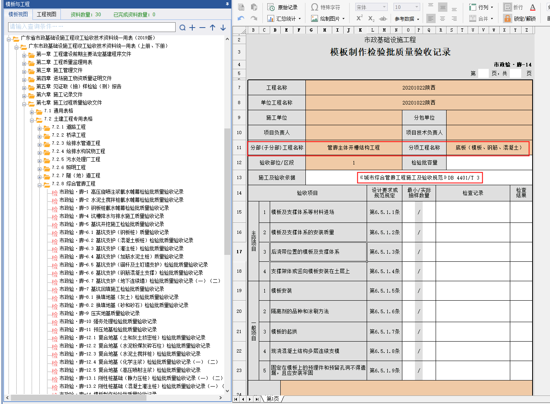Switch to the 工程视图 tab
The height and width of the screenshot is (404, 550).
click(47, 14)
